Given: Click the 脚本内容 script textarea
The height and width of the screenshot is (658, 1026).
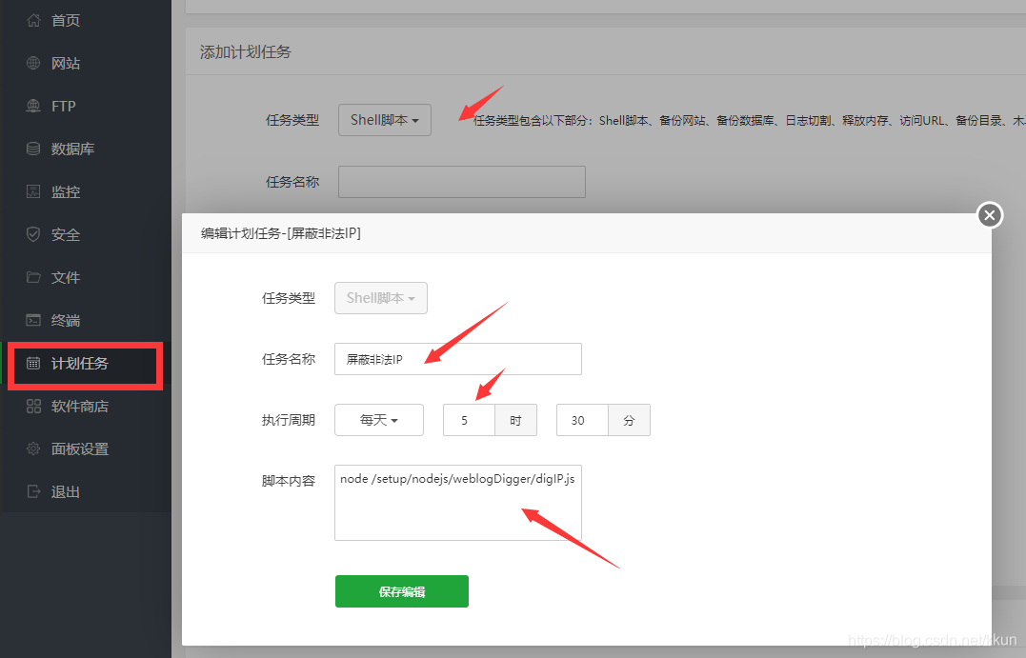Looking at the screenshot, I should point(458,503).
